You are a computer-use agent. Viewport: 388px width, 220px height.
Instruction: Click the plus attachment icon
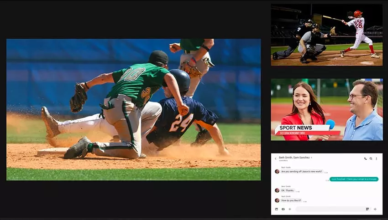289,209
